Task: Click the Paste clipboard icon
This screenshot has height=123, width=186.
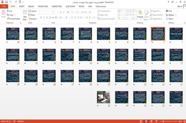Action: point(3,13)
